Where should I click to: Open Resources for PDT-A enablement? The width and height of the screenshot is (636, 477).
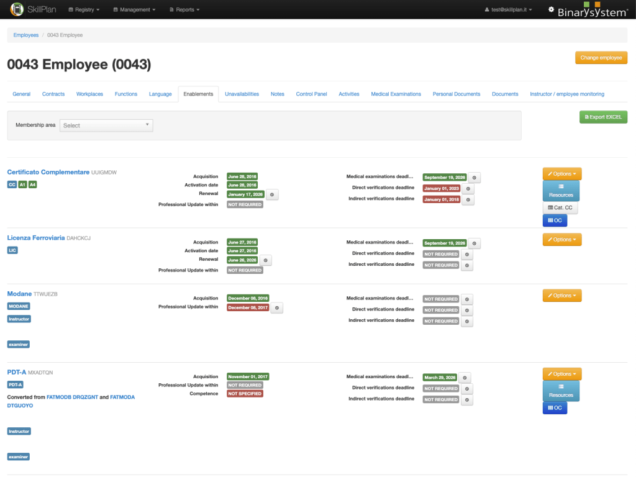point(561,391)
